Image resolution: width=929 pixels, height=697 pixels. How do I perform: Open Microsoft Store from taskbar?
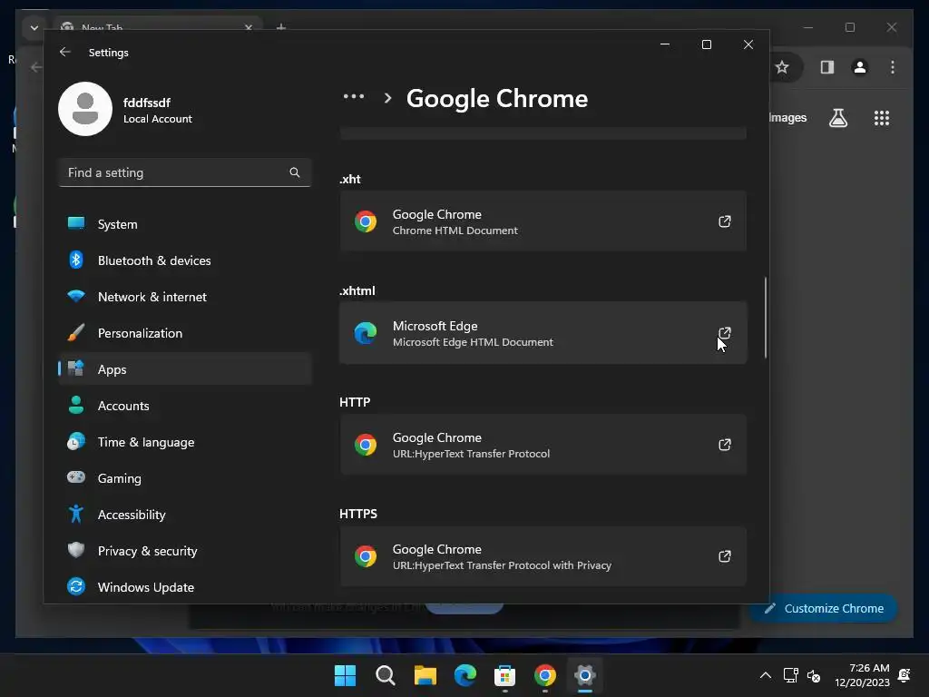(x=504, y=675)
